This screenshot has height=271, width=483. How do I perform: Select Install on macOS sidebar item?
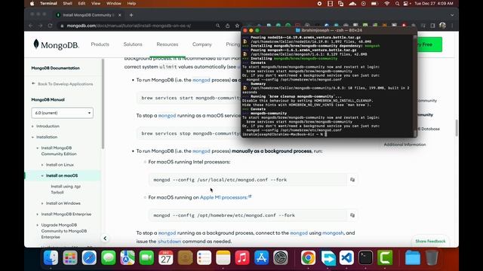(62, 175)
